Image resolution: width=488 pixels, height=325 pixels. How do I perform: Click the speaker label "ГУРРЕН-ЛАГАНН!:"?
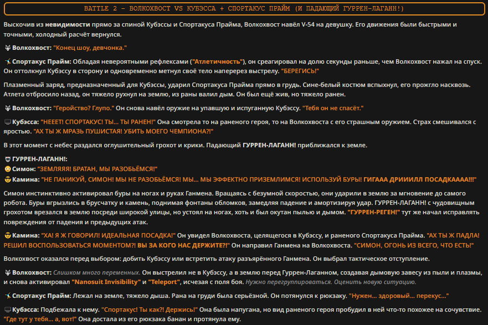tap(40, 159)
